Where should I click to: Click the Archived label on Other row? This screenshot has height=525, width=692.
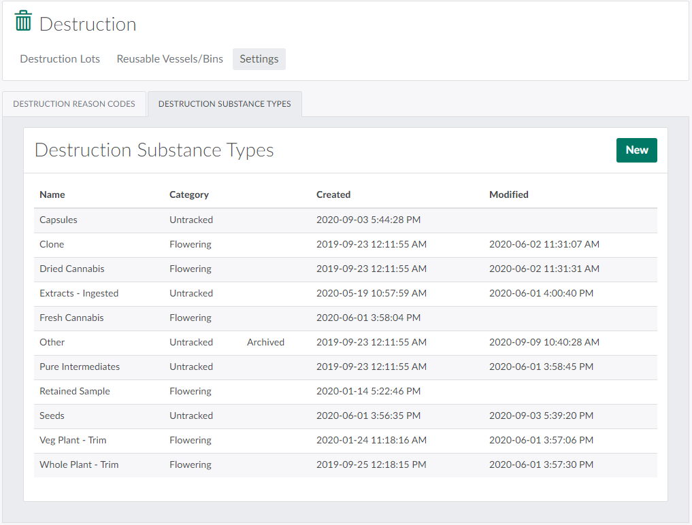click(x=265, y=342)
